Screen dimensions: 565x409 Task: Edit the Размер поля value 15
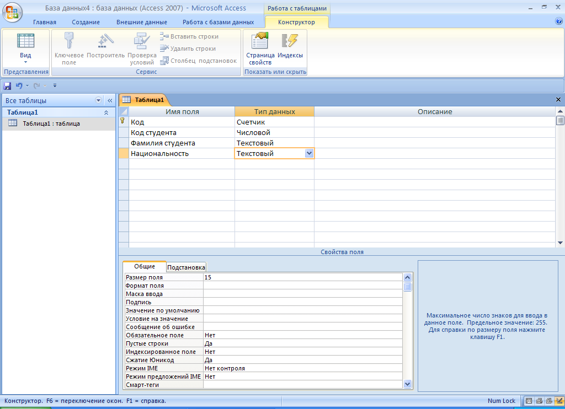point(303,277)
